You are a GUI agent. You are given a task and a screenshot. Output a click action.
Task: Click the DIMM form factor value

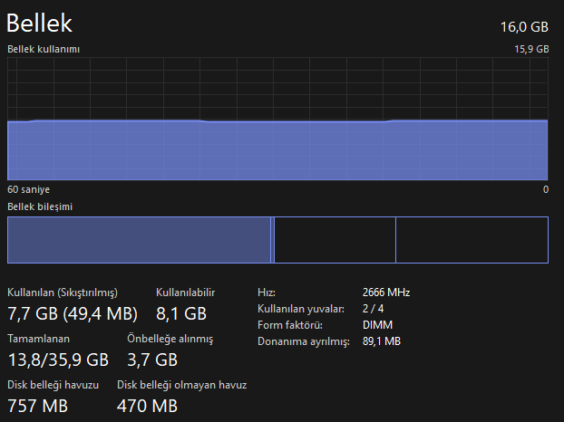(x=378, y=325)
